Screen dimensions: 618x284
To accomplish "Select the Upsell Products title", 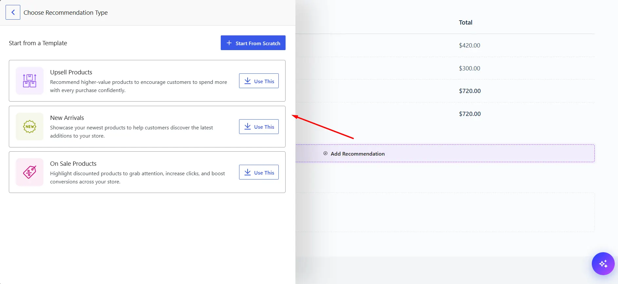I will [x=71, y=72].
